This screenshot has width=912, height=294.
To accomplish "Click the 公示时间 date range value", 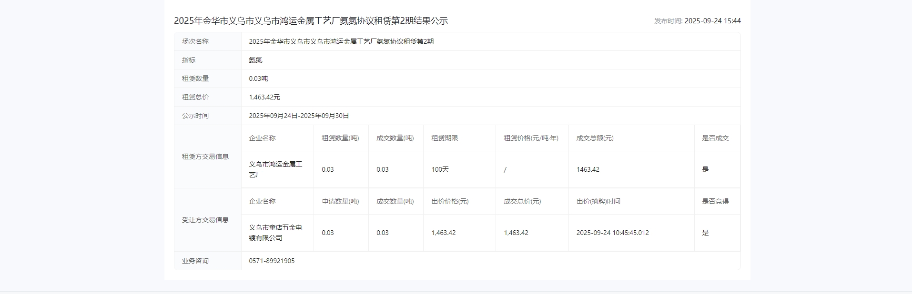I will (299, 116).
